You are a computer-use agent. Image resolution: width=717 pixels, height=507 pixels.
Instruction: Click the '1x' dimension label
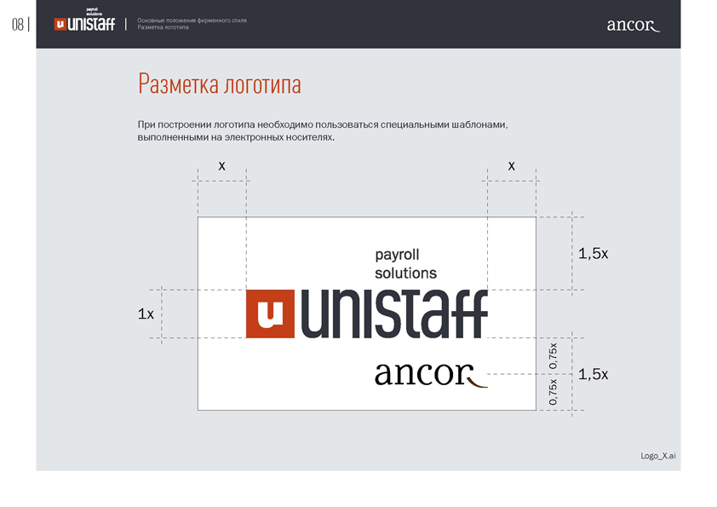tap(146, 314)
